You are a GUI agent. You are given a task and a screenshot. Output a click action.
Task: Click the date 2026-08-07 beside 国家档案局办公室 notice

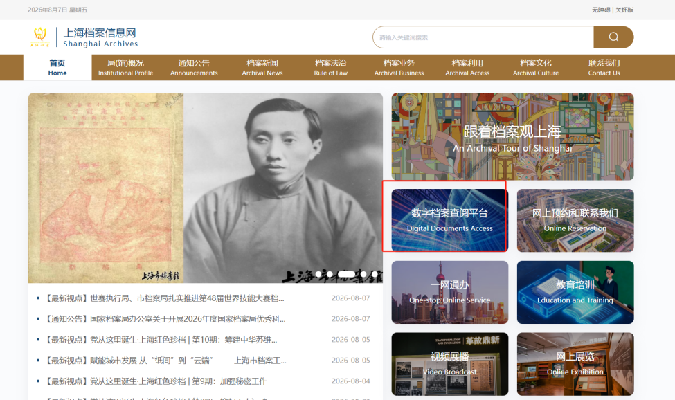click(x=350, y=319)
